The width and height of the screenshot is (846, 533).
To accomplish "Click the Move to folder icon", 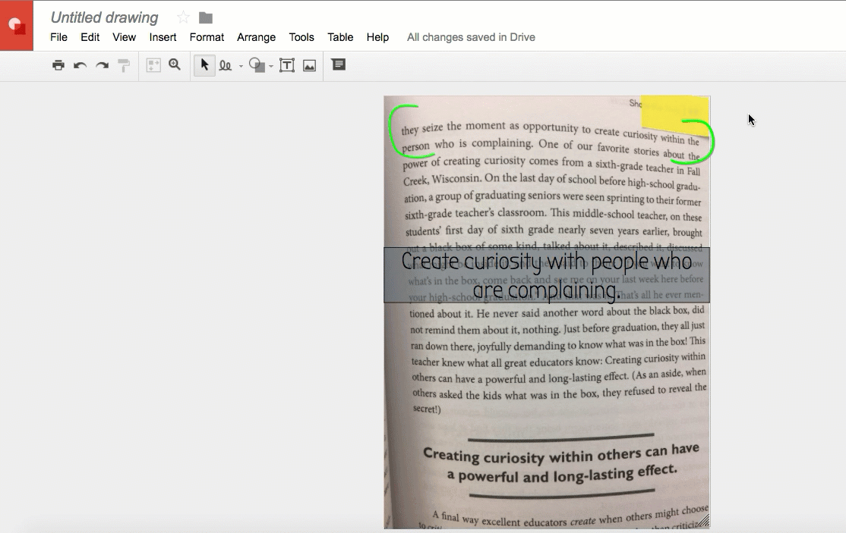I will point(206,17).
